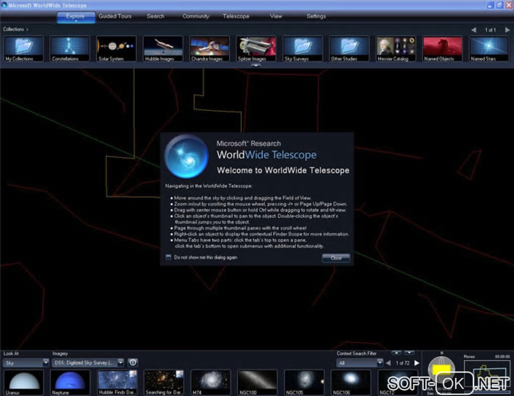This screenshot has width=514, height=396.
Task: Open the Chandra Images collection
Action: click(210, 48)
